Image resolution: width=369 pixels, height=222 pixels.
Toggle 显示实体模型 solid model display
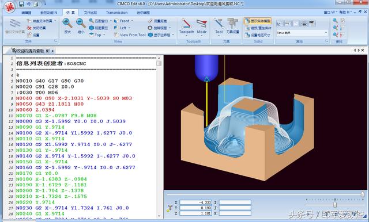[x=258, y=21]
